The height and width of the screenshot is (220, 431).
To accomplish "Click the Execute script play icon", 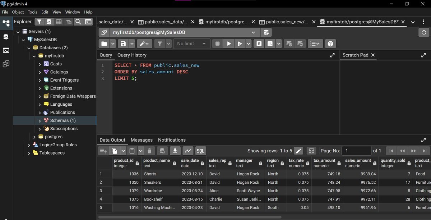I will click(239, 43).
